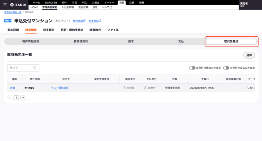The image size is (262, 141).
Task: Click the ITANDI logo
Action: (x=18, y=5)
